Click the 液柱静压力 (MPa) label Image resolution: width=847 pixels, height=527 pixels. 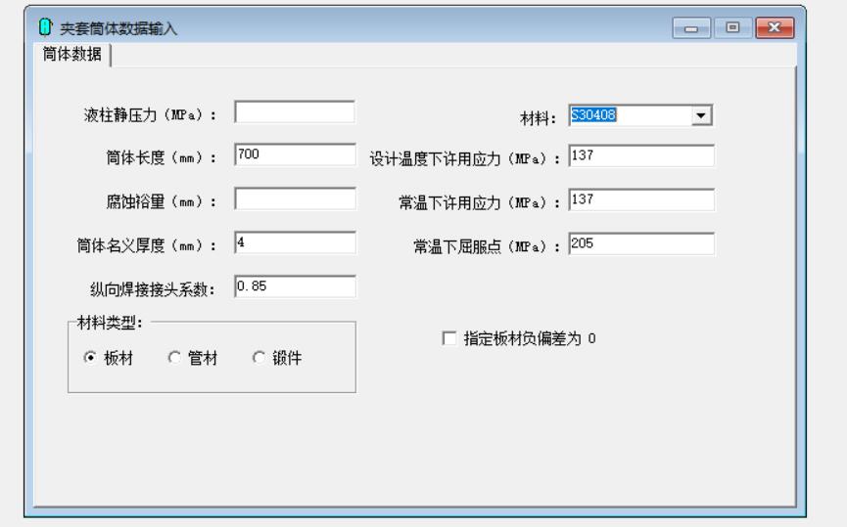[150, 115]
